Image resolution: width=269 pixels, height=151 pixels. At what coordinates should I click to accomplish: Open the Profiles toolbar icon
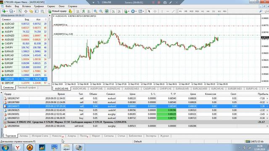11,11
